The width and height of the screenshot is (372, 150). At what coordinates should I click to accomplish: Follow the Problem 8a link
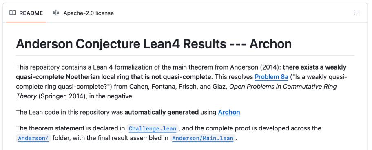271,77
